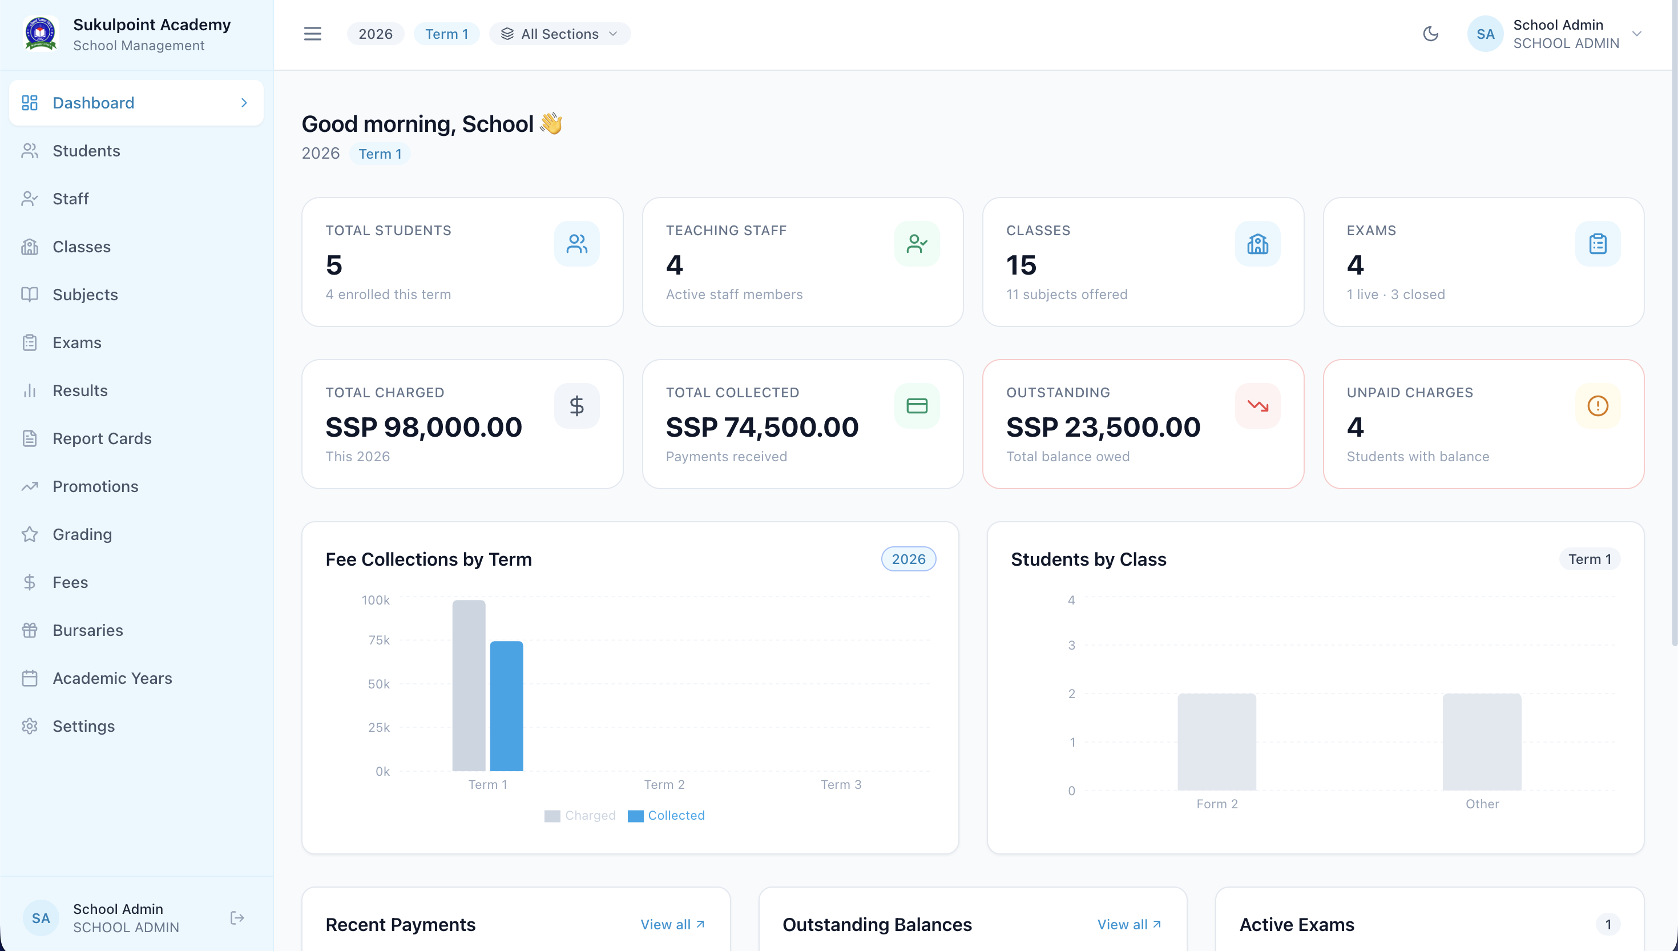Viewport: 1678px width, 951px height.
Task: Toggle sidebar with hamburger menu icon
Action: pos(313,34)
